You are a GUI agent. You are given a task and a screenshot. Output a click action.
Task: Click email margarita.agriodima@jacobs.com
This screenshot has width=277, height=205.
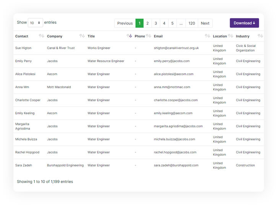point(178,126)
